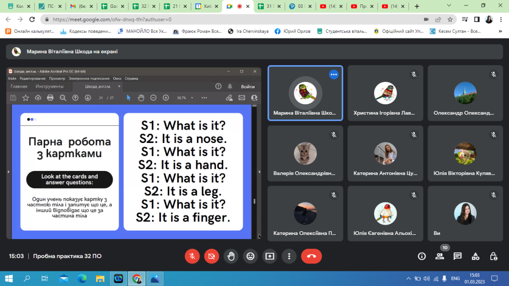Viewport: 509px width, 286px height.
Task: Open the chat with everyone panel
Action: 458,256
